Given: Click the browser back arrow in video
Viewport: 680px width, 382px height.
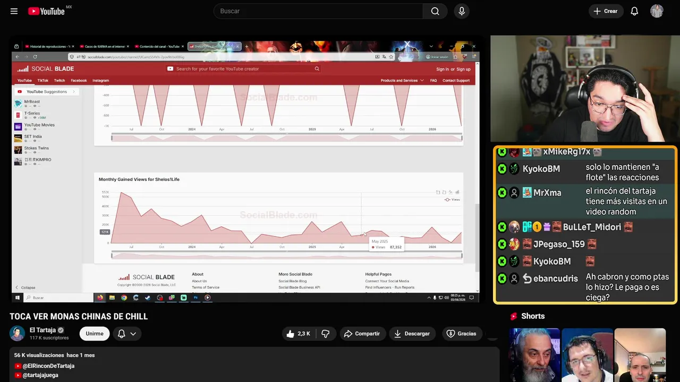Looking at the screenshot, I should coord(18,56).
